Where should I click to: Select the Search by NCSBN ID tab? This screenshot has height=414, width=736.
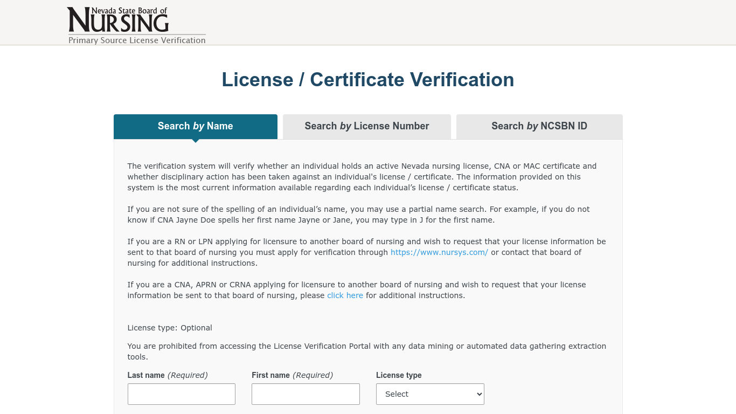coord(539,127)
